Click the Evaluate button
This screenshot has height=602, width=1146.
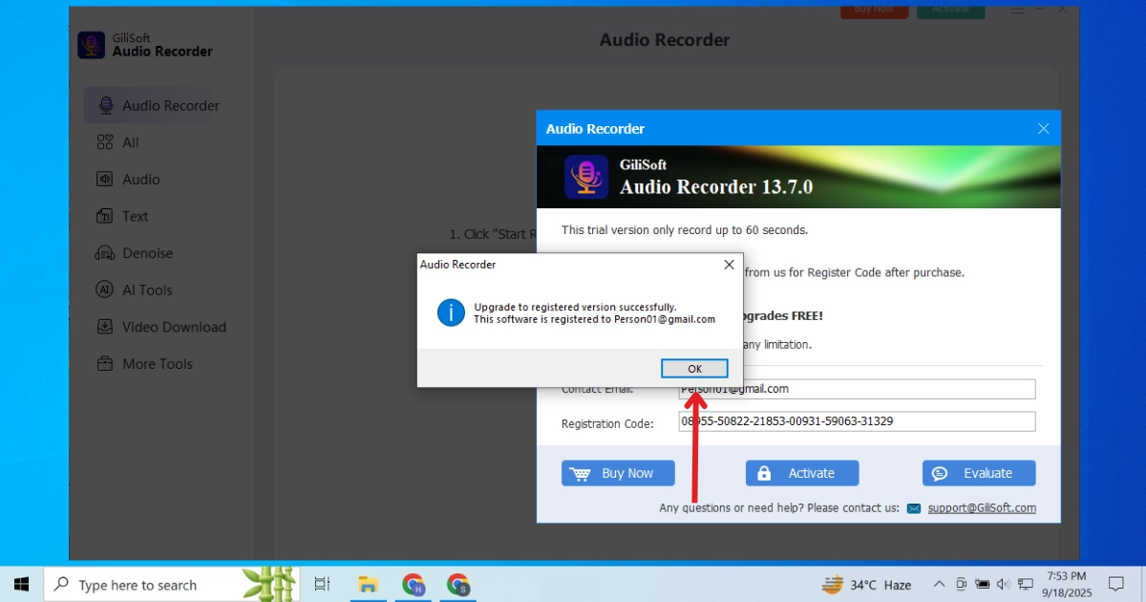pos(979,473)
